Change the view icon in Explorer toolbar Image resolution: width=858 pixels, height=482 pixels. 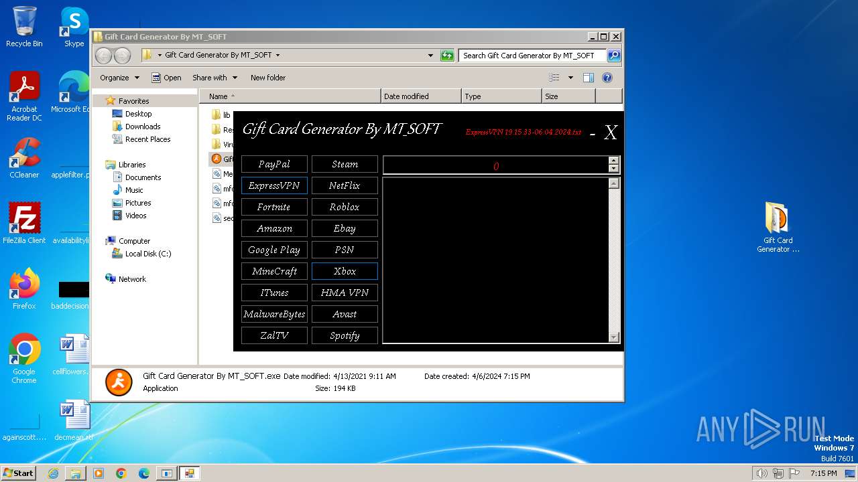(554, 78)
